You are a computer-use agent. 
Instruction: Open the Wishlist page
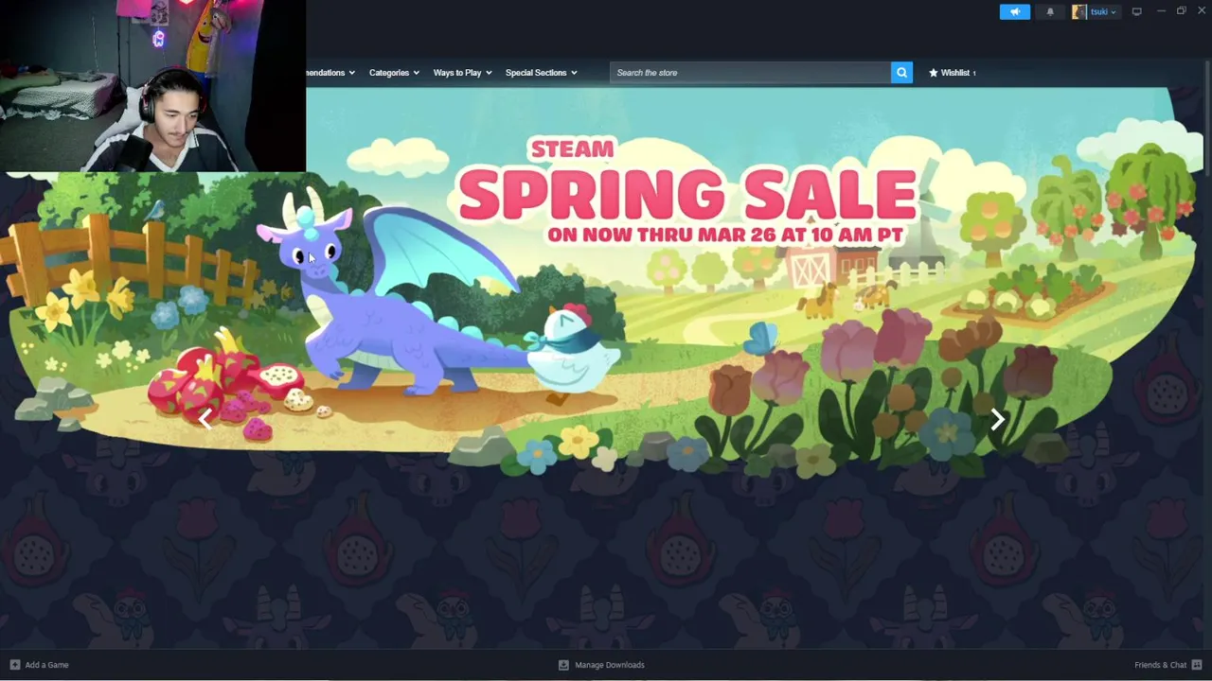tap(952, 73)
